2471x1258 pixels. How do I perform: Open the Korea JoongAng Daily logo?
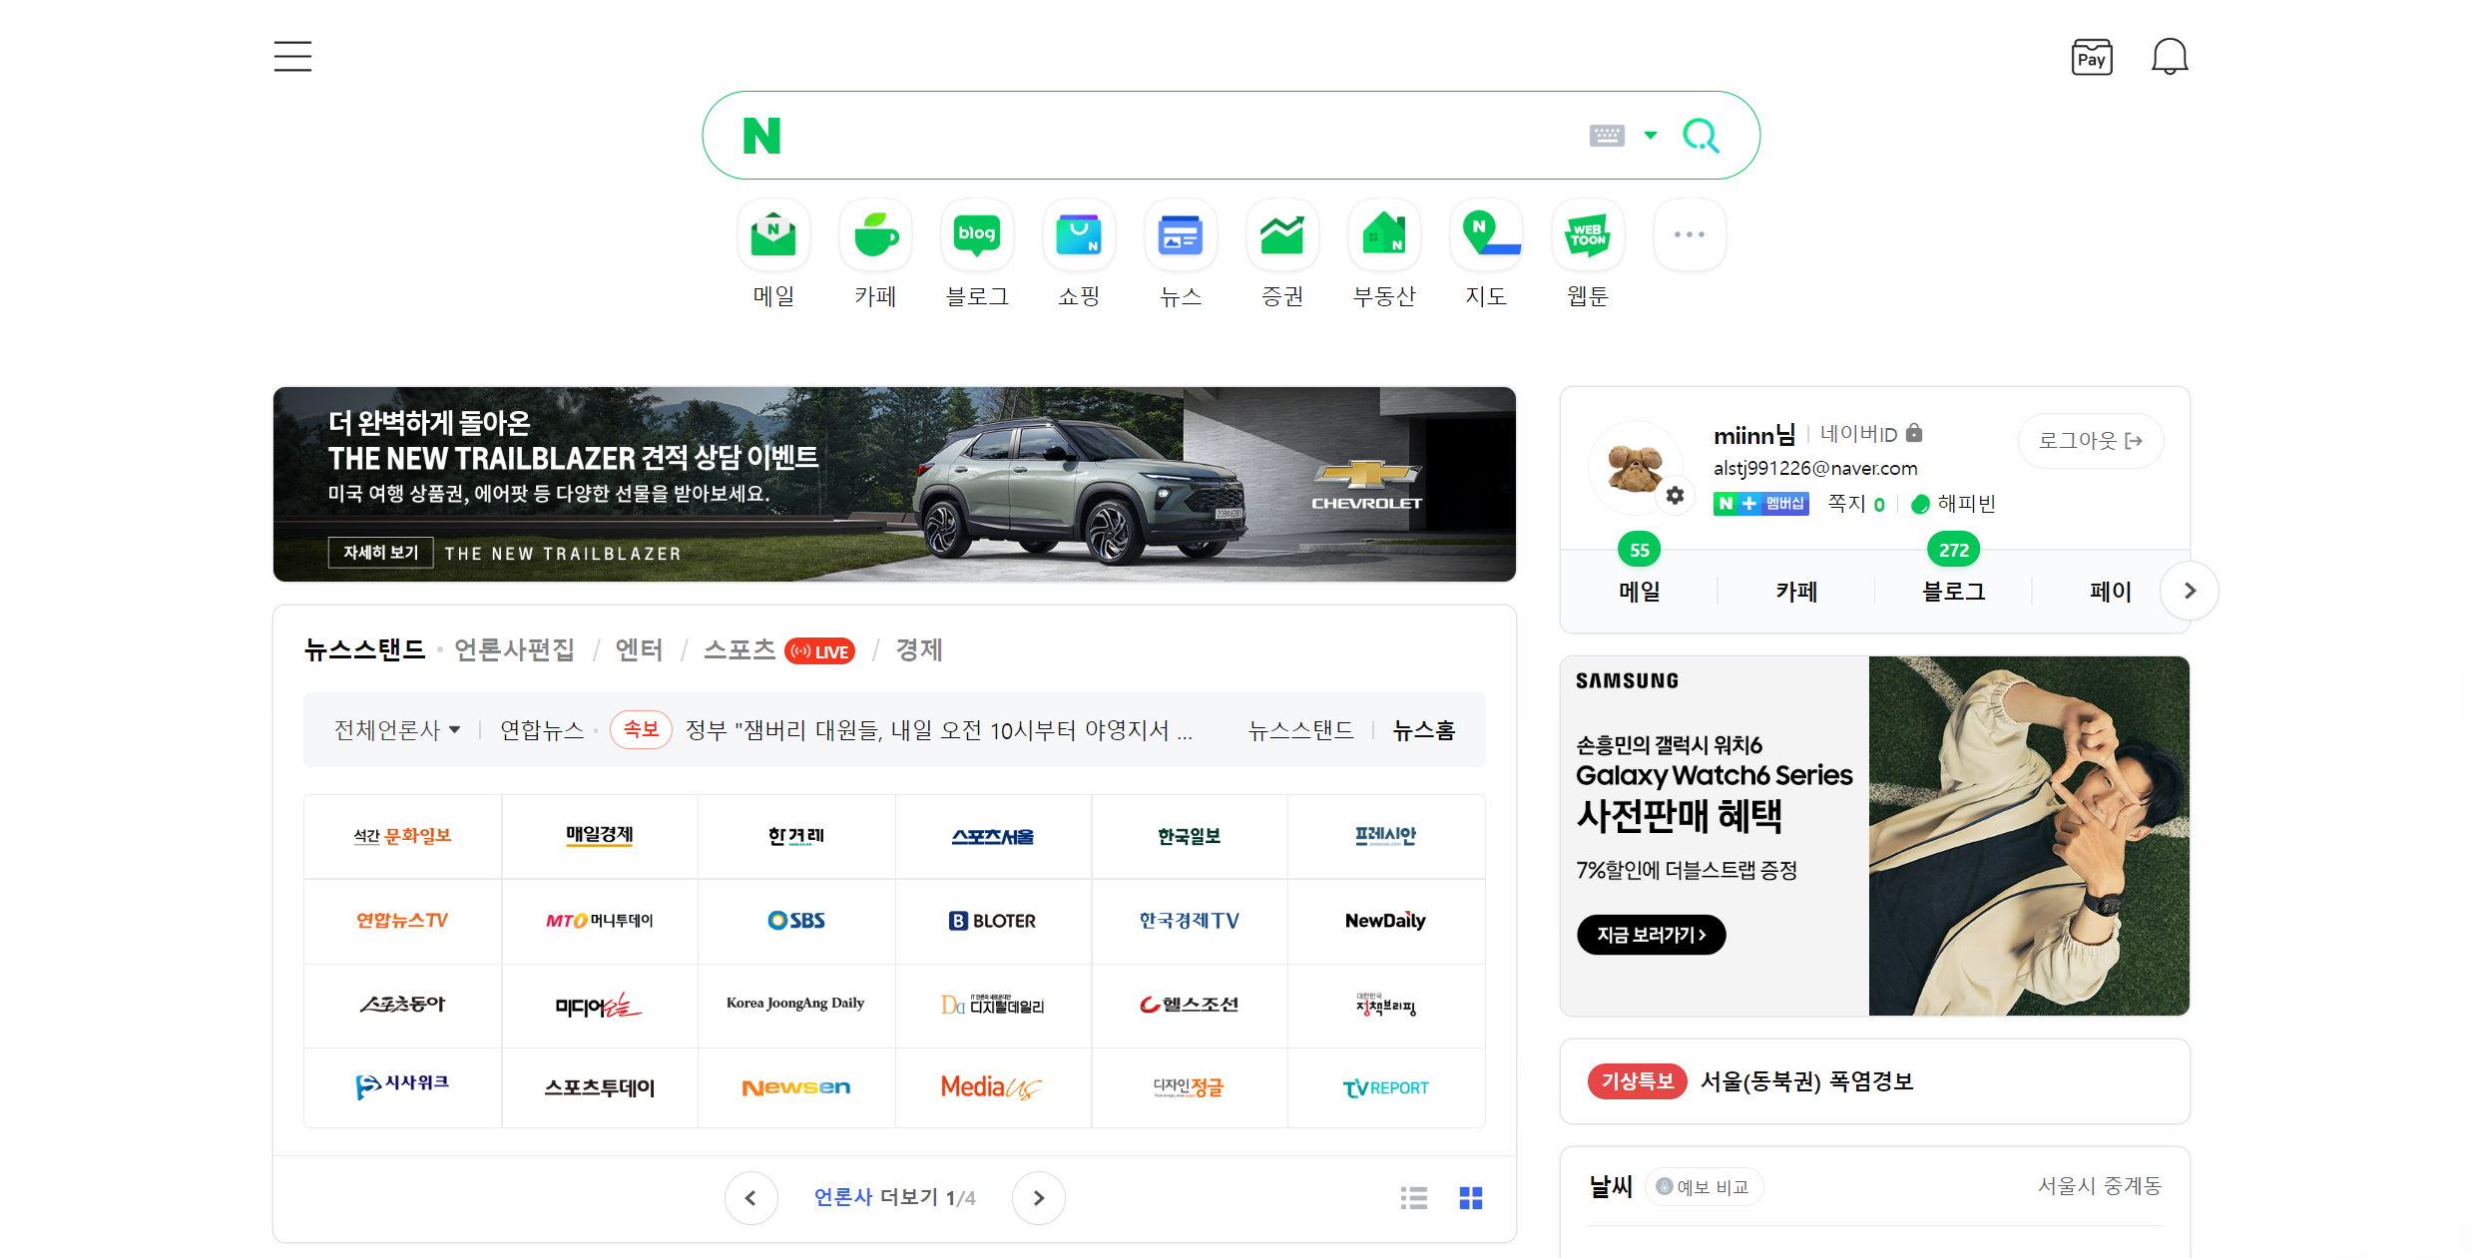tap(795, 1005)
